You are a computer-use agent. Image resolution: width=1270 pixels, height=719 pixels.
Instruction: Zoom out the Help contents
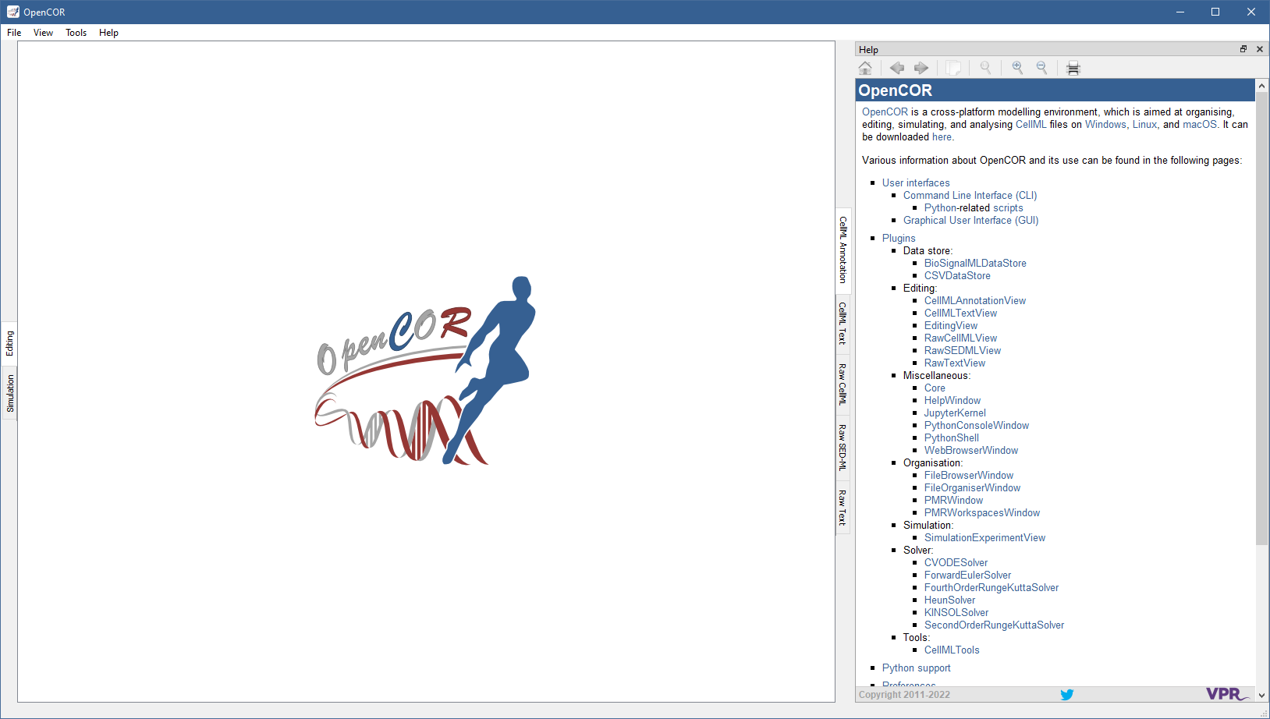[1041, 68]
